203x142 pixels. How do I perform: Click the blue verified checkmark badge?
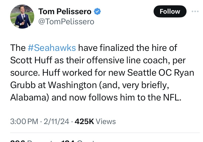(x=98, y=11)
